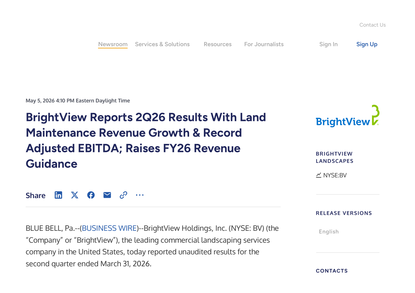
Task: Click the Sign In link
Action: pos(328,44)
